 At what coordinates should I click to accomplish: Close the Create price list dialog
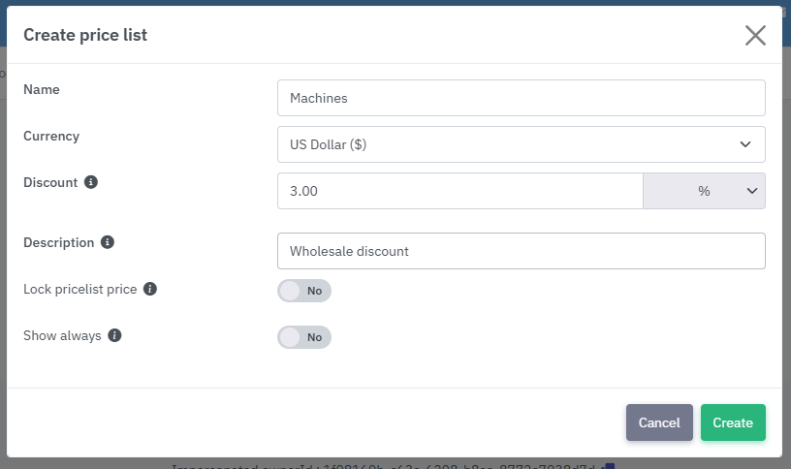point(755,36)
